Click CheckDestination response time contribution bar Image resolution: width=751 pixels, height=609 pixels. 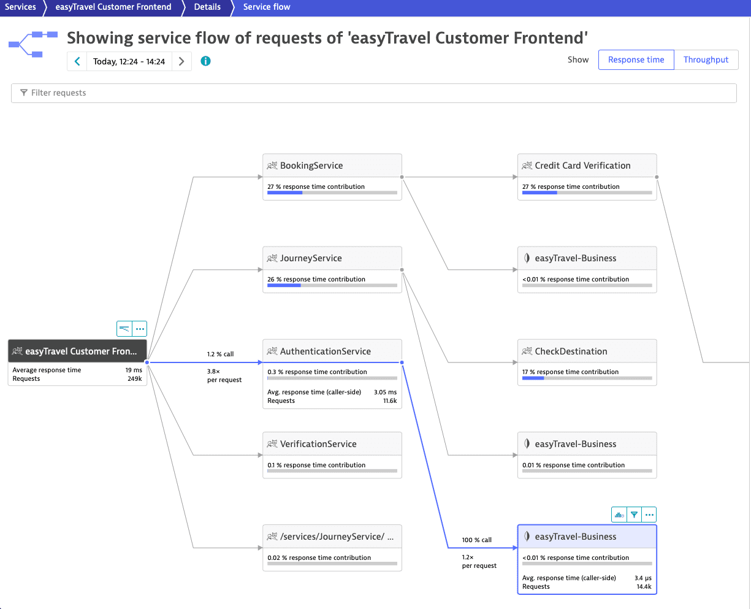click(x=587, y=378)
